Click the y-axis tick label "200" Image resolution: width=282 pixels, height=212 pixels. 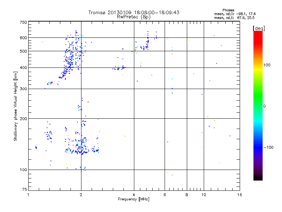pos(23,119)
